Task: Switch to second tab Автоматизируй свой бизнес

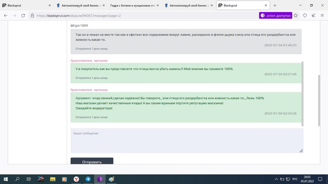Action: click(80, 6)
